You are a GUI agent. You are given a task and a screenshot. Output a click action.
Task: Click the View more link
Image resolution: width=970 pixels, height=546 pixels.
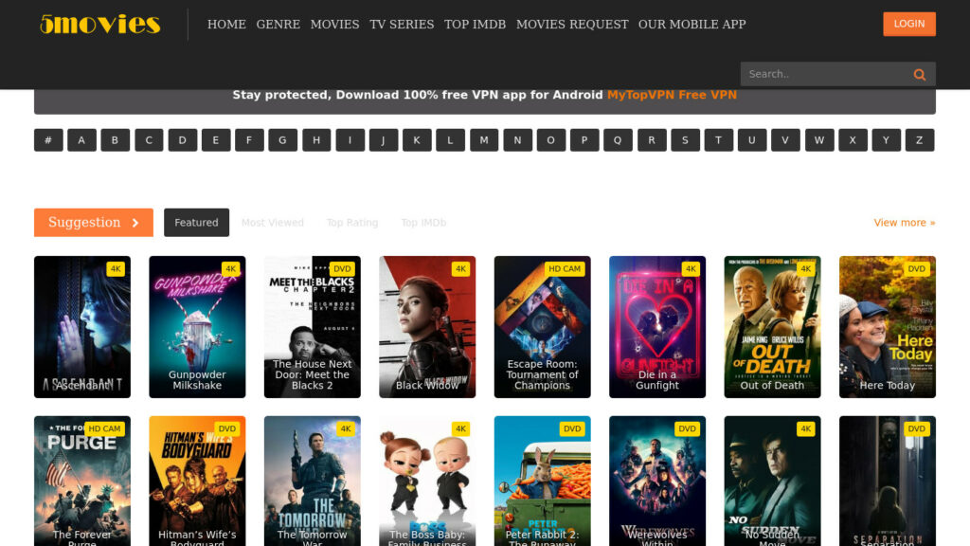click(905, 222)
